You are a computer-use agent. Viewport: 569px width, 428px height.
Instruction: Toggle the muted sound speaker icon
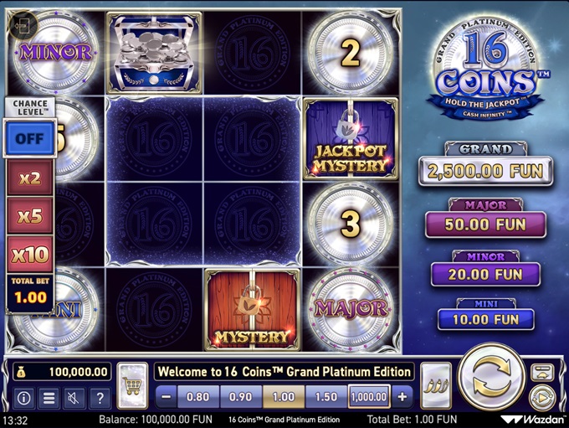pyautogui.click(x=74, y=398)
